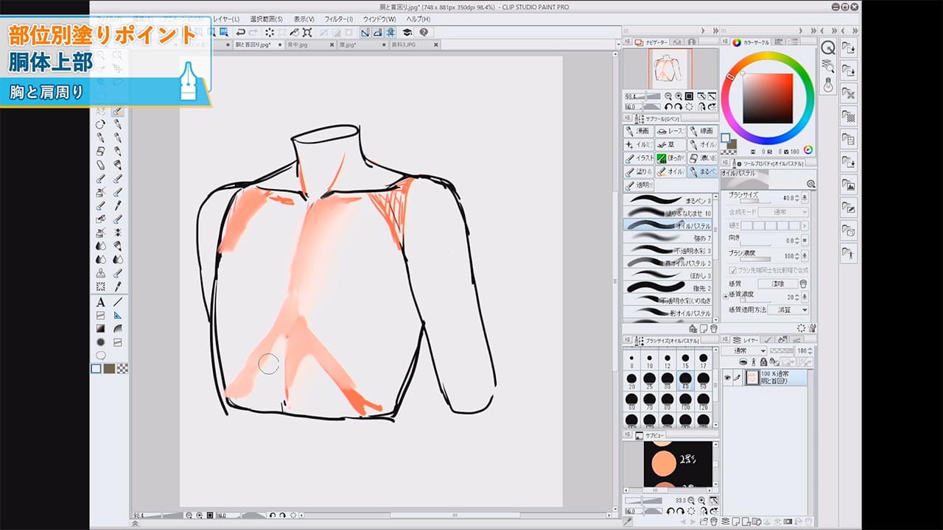Viewport: 943px width, 530px height.
Task: Click the Navigator canvas thumbnail
Action: click(670, 70)
